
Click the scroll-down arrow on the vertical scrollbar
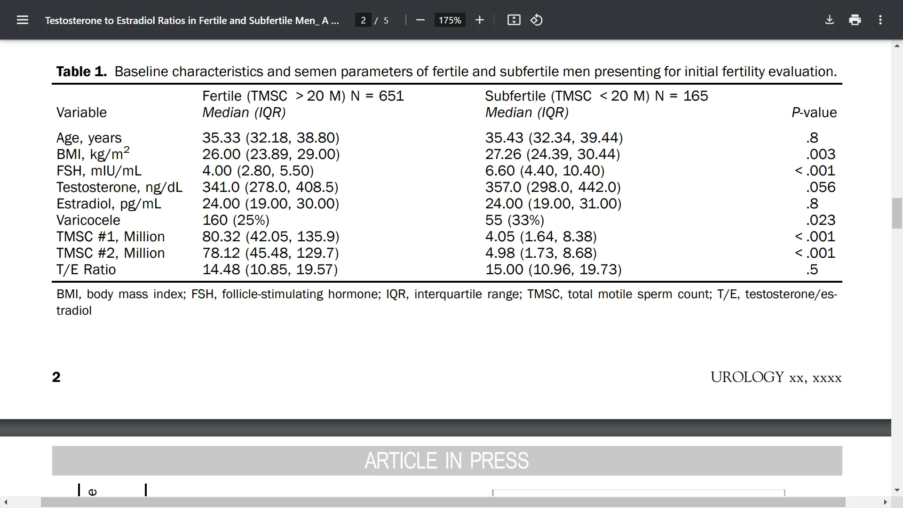point(897,490)
